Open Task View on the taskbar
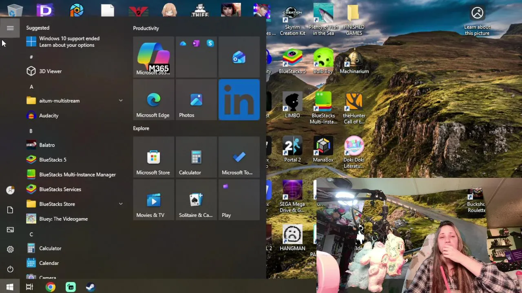 [x=29, y=287]
